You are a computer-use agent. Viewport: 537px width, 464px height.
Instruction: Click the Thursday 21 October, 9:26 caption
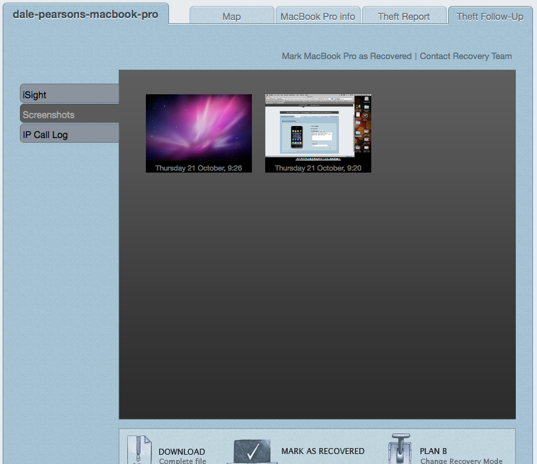tap(199, 168)
